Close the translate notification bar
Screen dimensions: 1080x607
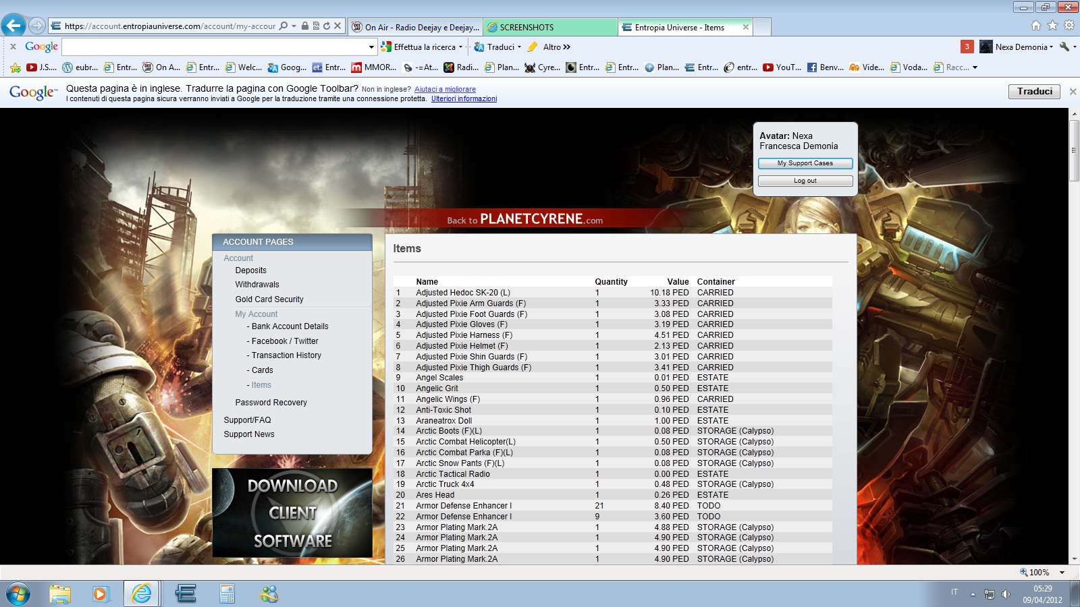coord(1073,91)
